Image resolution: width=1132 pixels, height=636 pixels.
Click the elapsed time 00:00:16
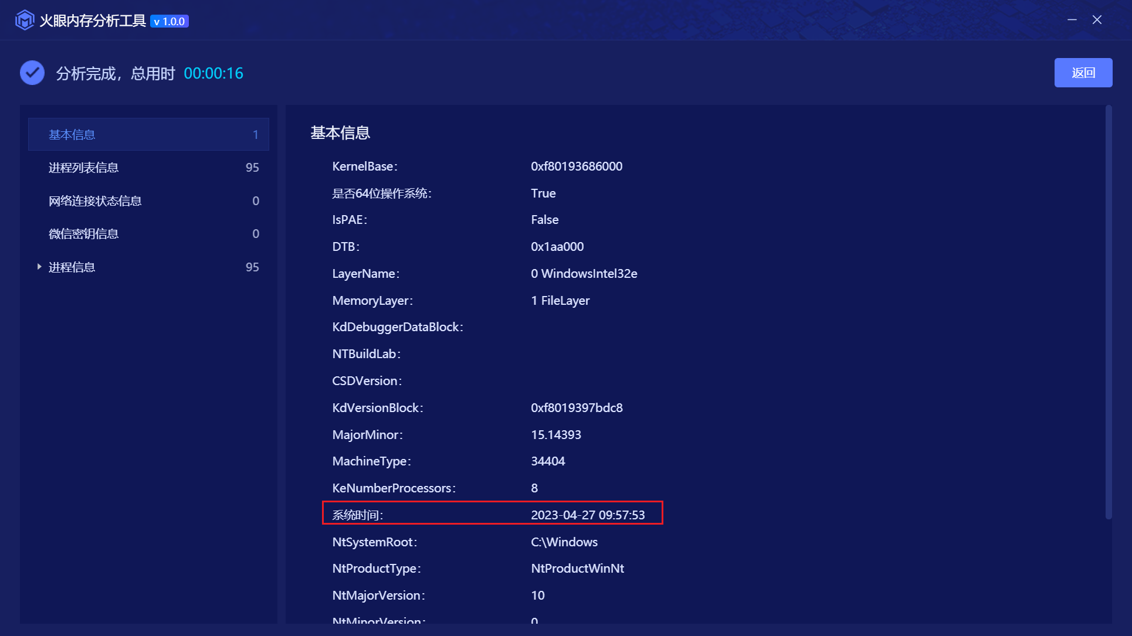[x=213, y=73]
